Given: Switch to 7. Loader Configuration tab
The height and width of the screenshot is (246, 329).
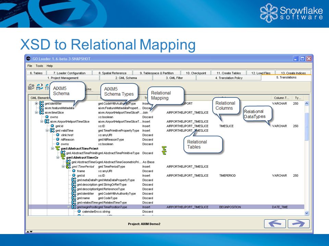Looking at the screenshot, I should pos(69,73).
